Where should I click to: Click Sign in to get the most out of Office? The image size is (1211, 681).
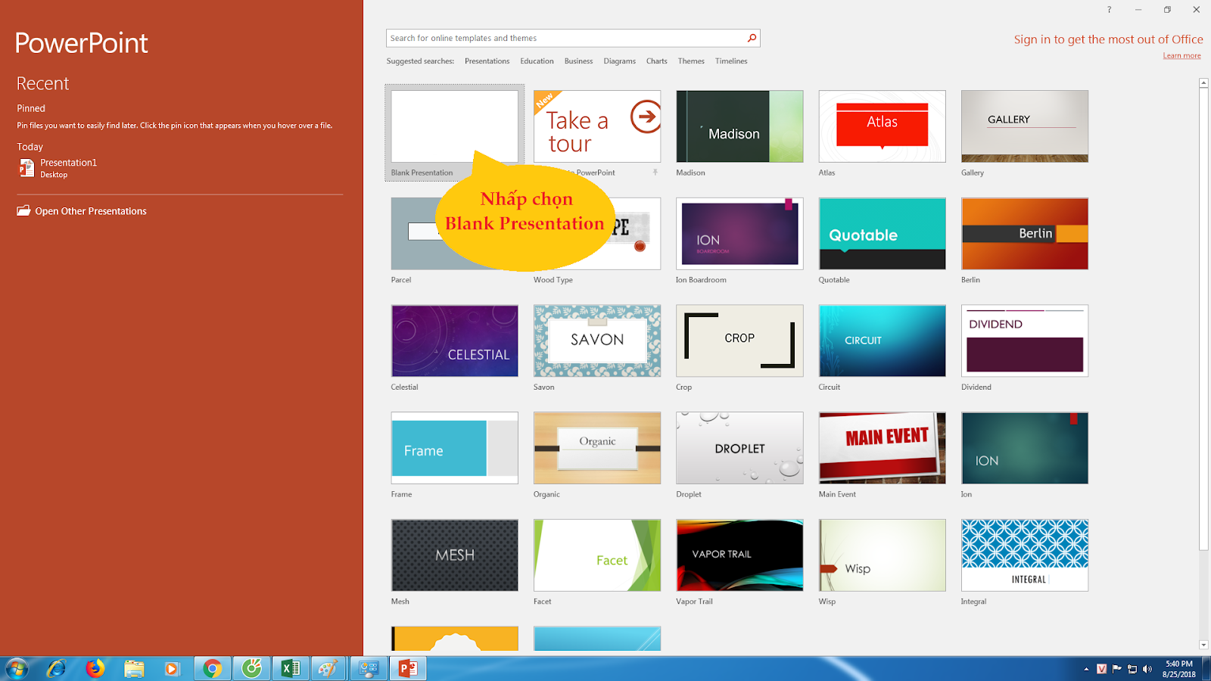[x=1108, y=39]
